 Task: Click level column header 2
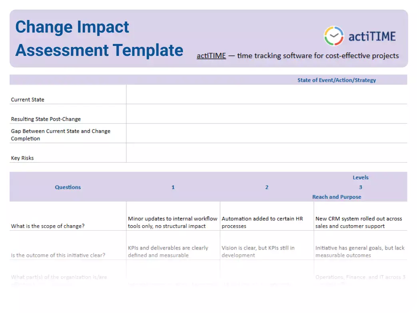[266, 187]
